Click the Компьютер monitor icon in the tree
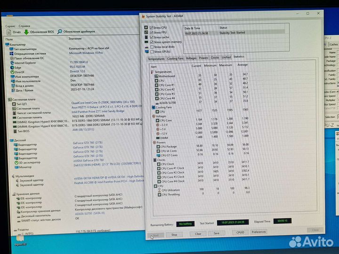Screen dimensions: 339x254 point(7,45)
